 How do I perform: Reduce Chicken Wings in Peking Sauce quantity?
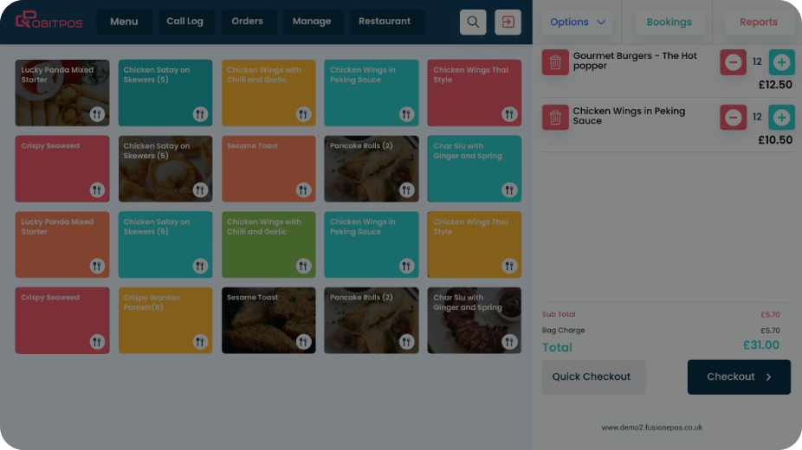coord(733,117)
